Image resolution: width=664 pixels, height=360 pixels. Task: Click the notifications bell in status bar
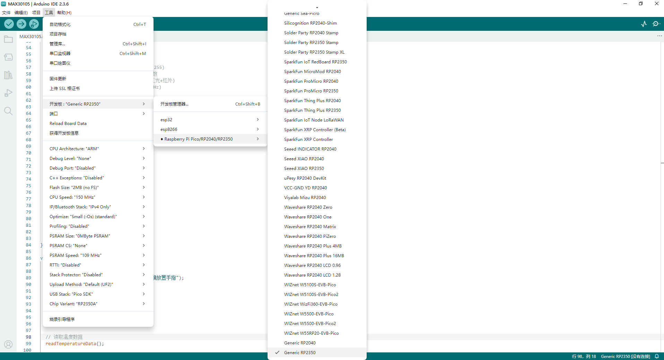point(657,356)
